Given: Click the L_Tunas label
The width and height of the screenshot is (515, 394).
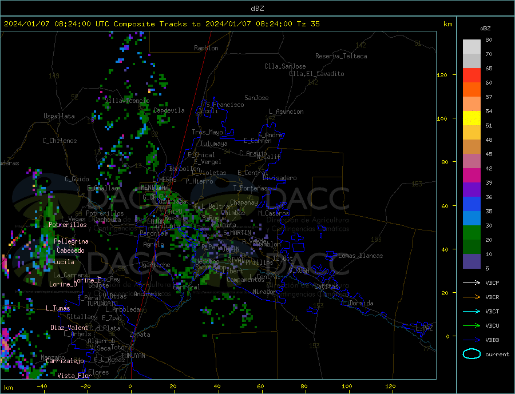Looking at the screenshot, I should click(x=58, y=308).
